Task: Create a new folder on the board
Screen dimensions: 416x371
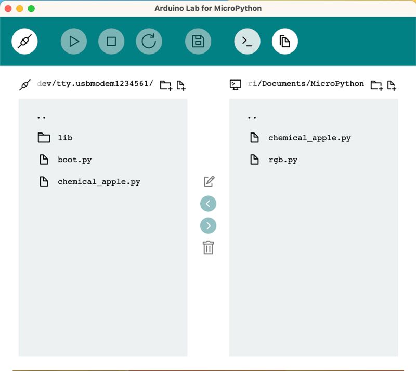Action: tap(166, 85)
